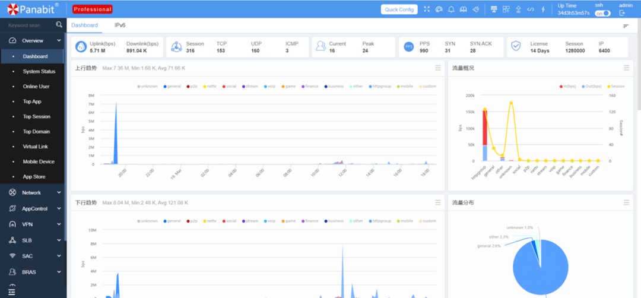Toggle unknown series in uplink trend legend

pos(147,86)
